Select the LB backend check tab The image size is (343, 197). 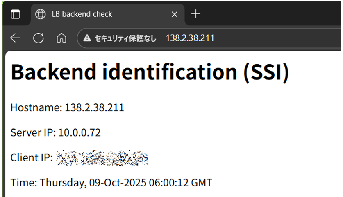point(82,14)
